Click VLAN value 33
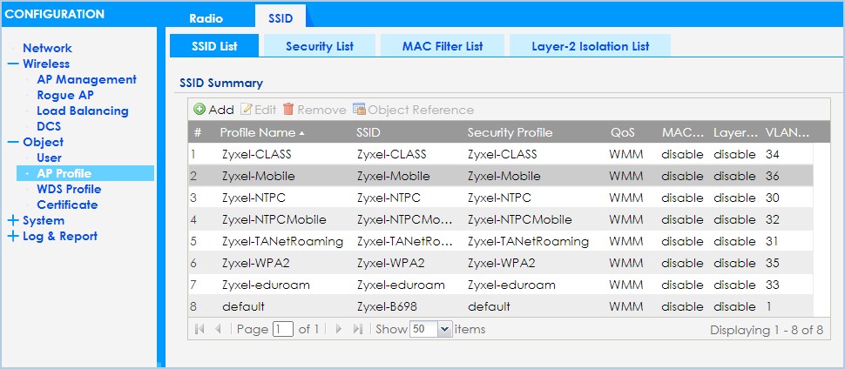The width and height of the screenshot is (845, 369). tap(772, 285)
